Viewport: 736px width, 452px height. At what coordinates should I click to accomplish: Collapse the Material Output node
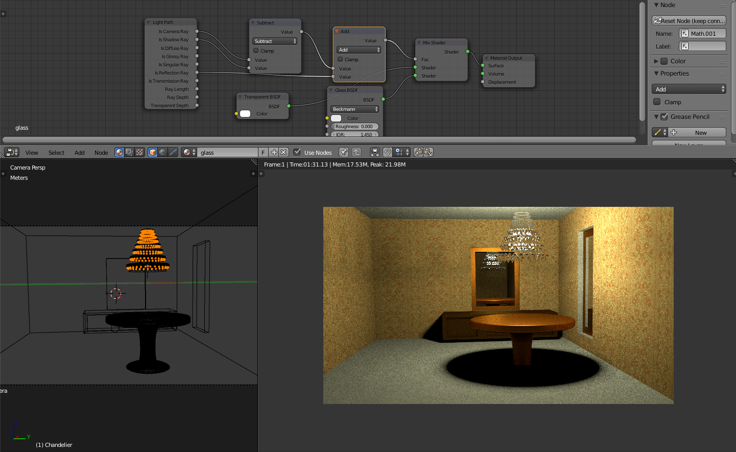tap(487, 58)
